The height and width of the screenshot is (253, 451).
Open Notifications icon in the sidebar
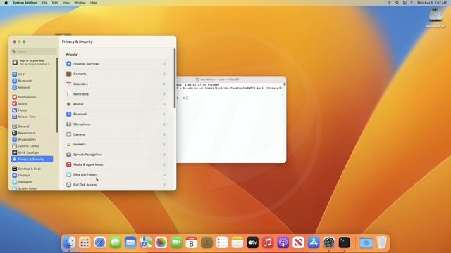15,97
